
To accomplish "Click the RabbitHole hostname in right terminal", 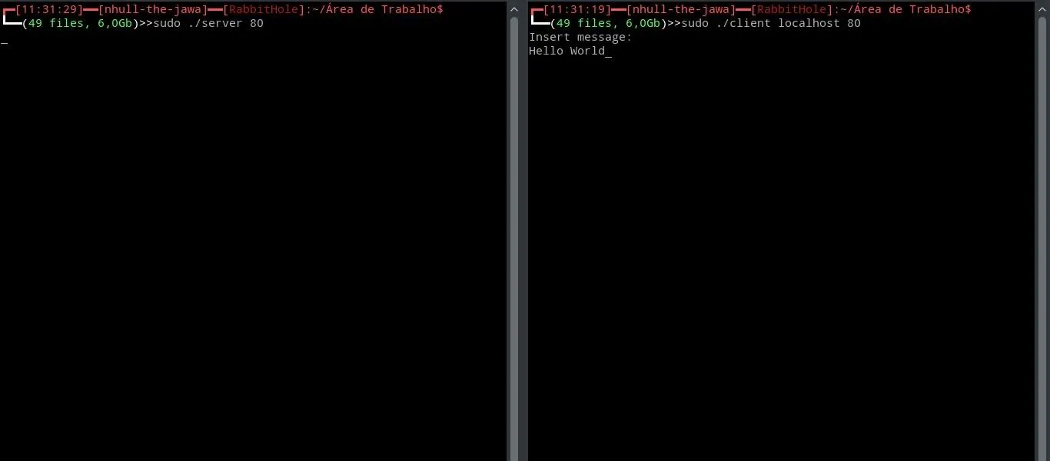I will pyautogui.click(x=792, y=9).
